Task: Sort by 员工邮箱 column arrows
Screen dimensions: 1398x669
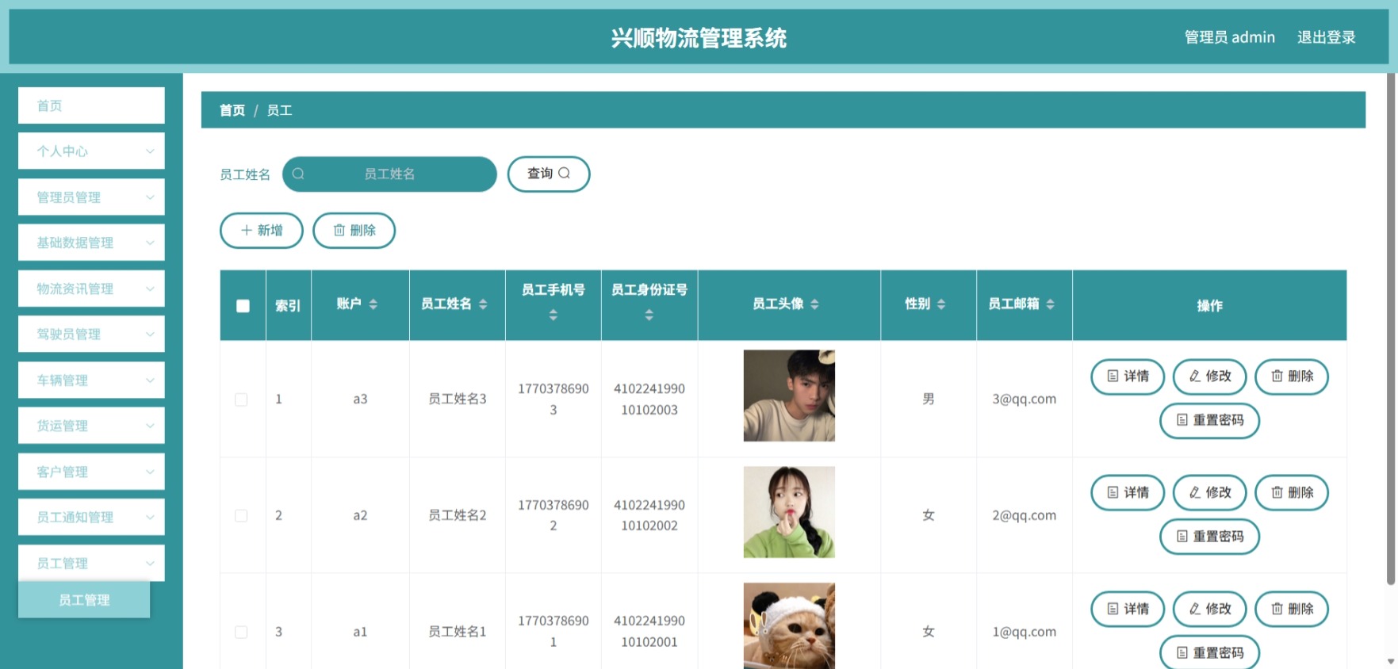Action: pyautogui.click(x=1050, y=304)
